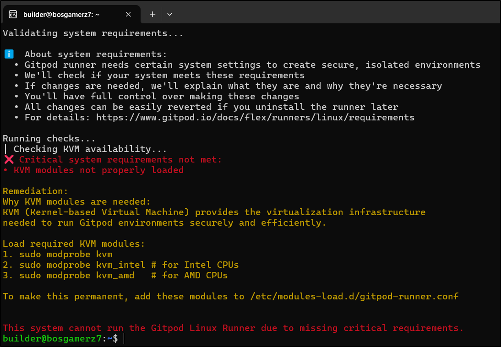The image size is (501, 347).
Task: Click 'Critical system requirements not met:' text
Action: [120, 159]
